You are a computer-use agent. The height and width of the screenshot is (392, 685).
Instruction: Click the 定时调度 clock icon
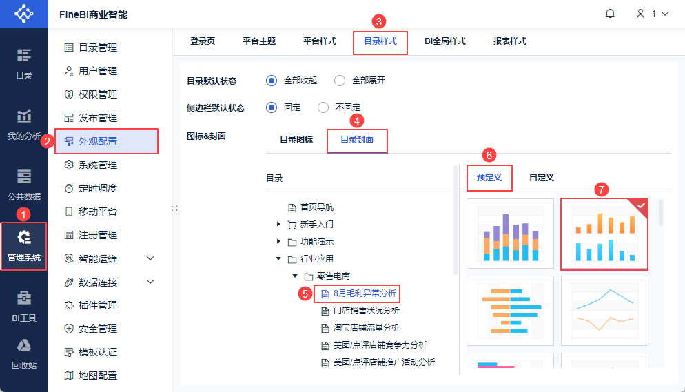(x=69, y=189)
